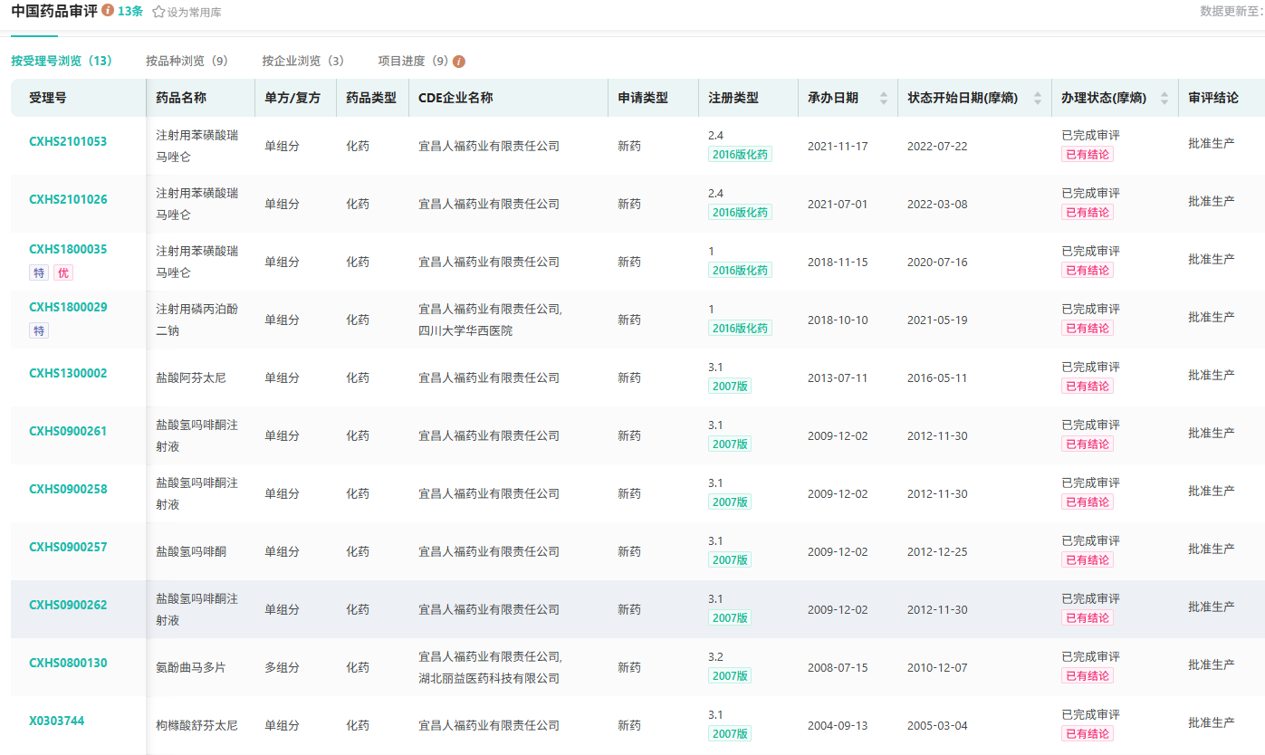Viewport: 1265px width, 755px height.
Task: Click 2007版 tag in CXHS1300002 row
Action: coord(730,387)
